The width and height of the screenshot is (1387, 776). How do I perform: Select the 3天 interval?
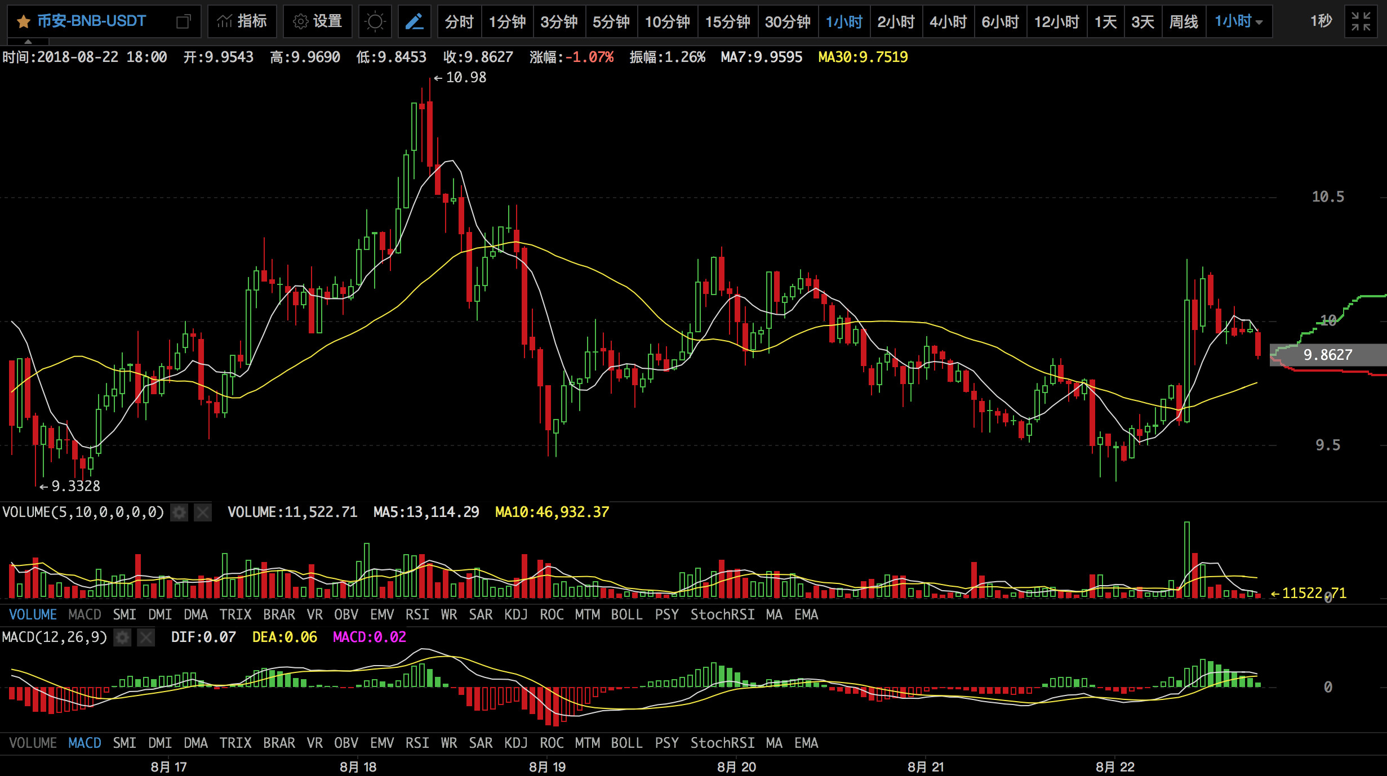pos(1143,22)
